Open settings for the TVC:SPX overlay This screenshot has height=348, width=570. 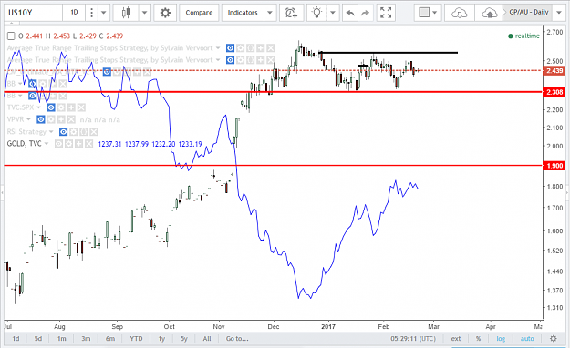pyautogui.click(x=61, y=107)
